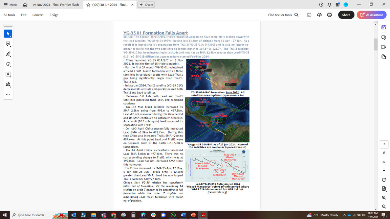
Task: Click the Save file icon
Action: pyautogui.click(x=309, y=15)
